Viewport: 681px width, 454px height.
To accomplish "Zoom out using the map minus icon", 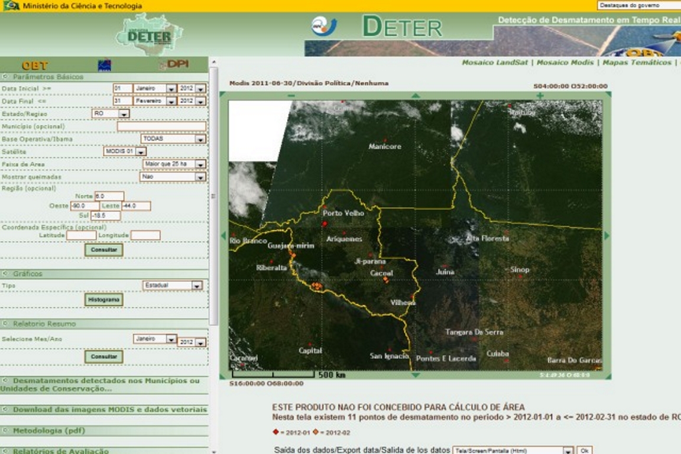I will coord(291,96).
